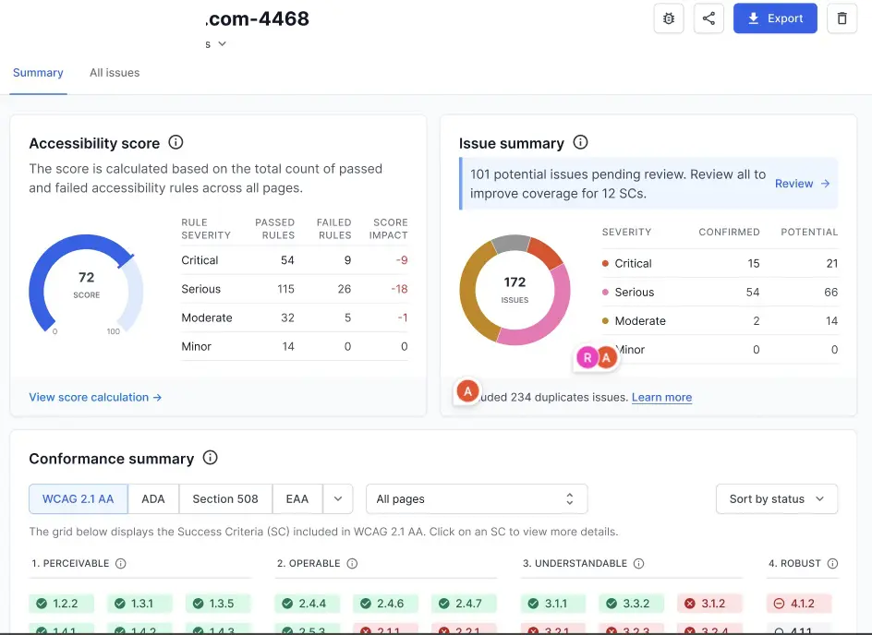This screenshot has height=635, width=872.
Task: Click the Moderate yellow severity dot
Action: 605,320
